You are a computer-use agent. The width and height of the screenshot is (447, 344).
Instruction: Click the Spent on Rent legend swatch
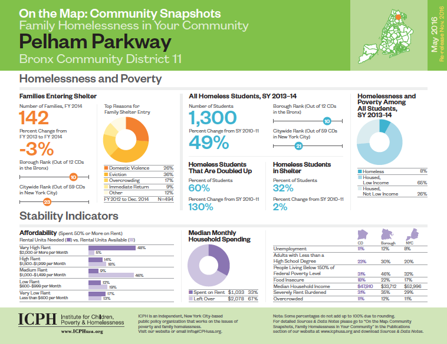[190, 293]
